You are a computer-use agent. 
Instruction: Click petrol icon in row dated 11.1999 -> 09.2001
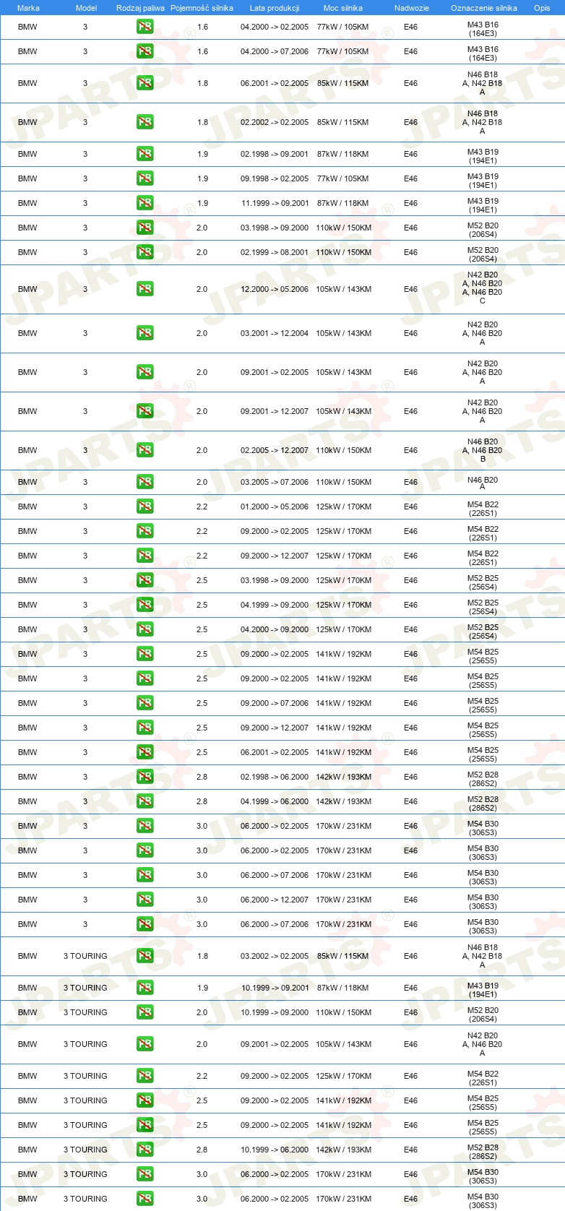145,203
